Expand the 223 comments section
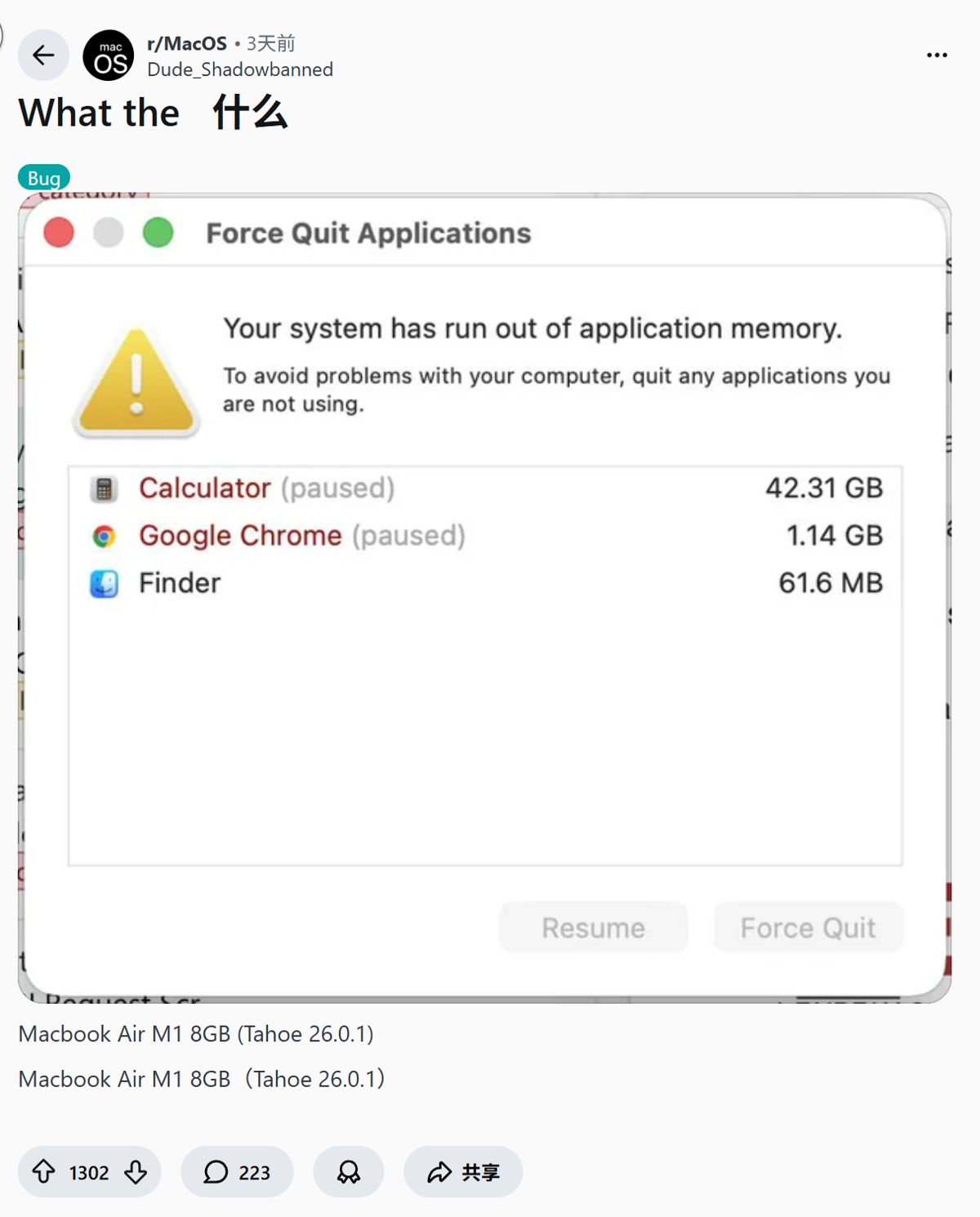Viewport: 980px width, 1217px height. tap(236, 1171)
